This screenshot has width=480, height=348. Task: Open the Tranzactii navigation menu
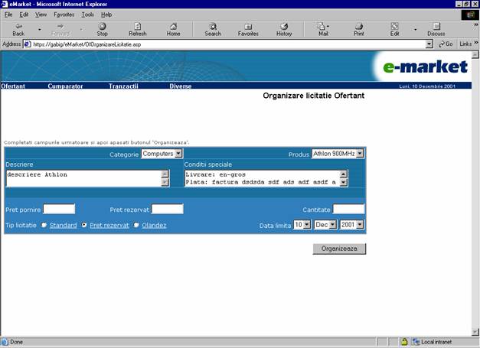click(x=123, y=86)
